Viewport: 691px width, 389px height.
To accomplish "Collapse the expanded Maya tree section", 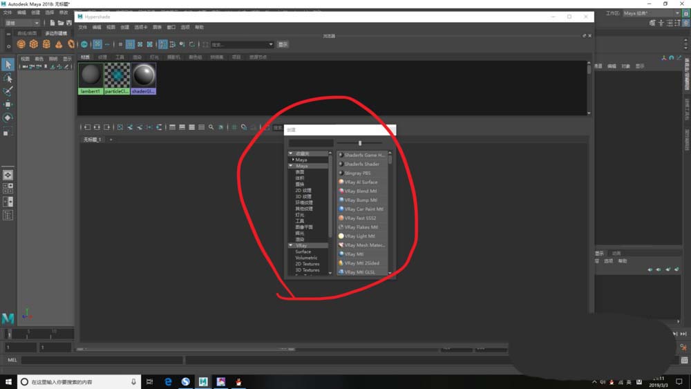I will click(x=291, y=166).
